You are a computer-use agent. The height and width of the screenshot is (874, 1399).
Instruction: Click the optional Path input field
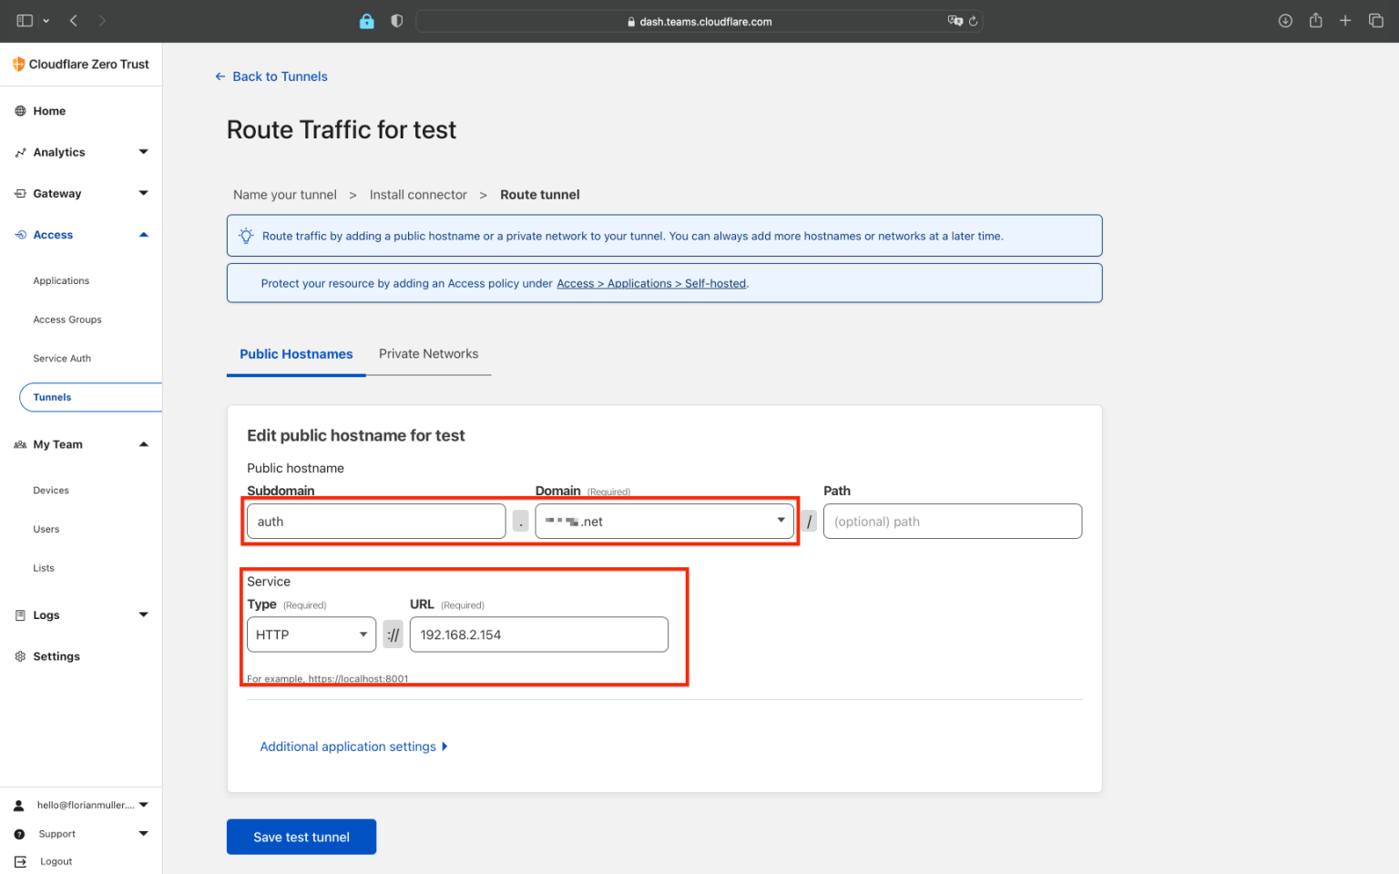point(952,521)
